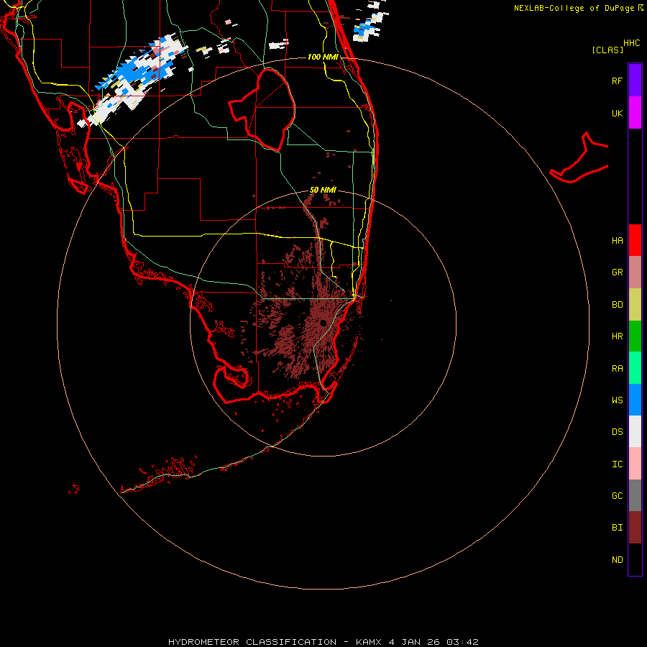Click the BI legend label

617,528
